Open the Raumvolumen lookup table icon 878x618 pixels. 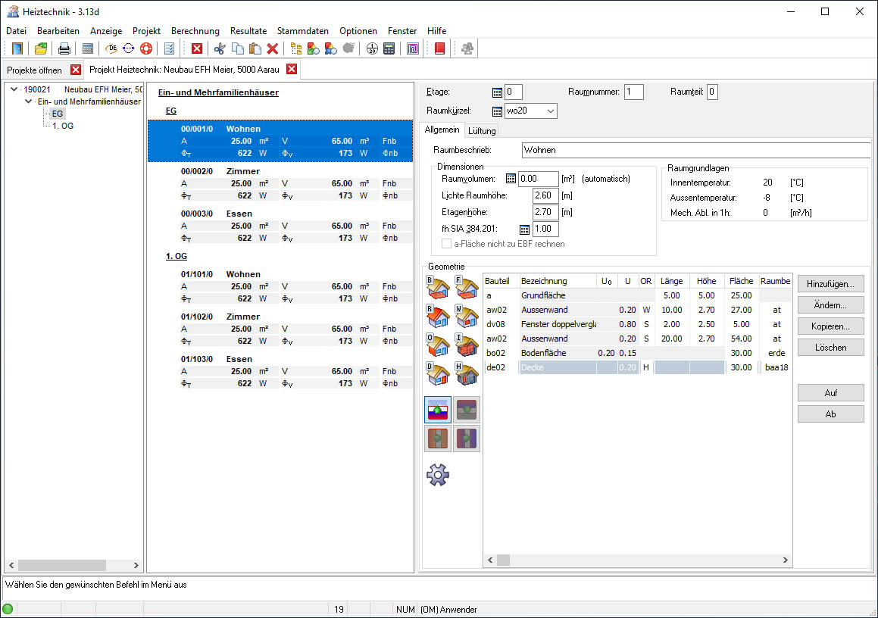pos(511,179)
